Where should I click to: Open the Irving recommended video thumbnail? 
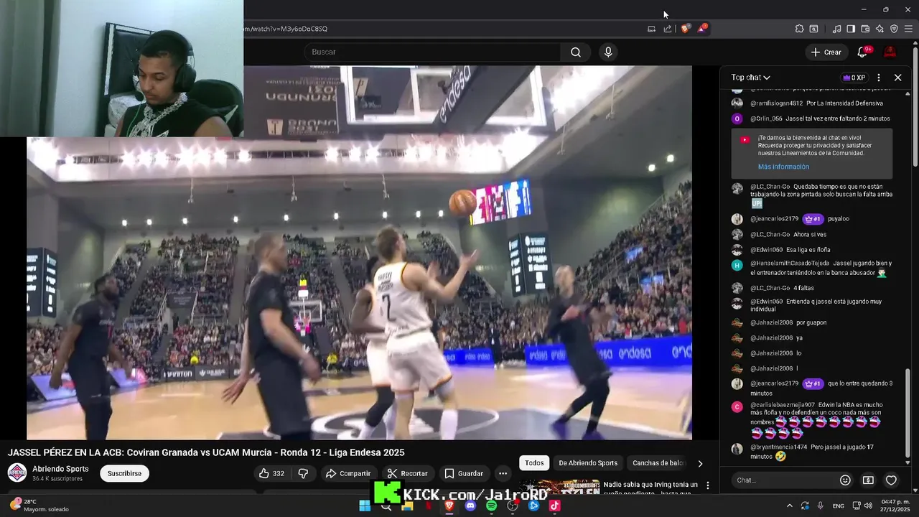click(x=560, y=487)
